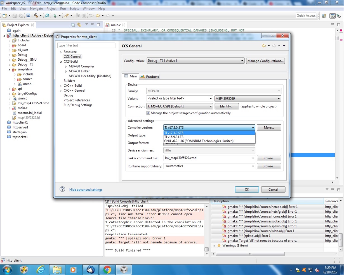Open Thunderbird from the taskbar
The height and width of the screenshot is (275, 344).
coord(91,270)
